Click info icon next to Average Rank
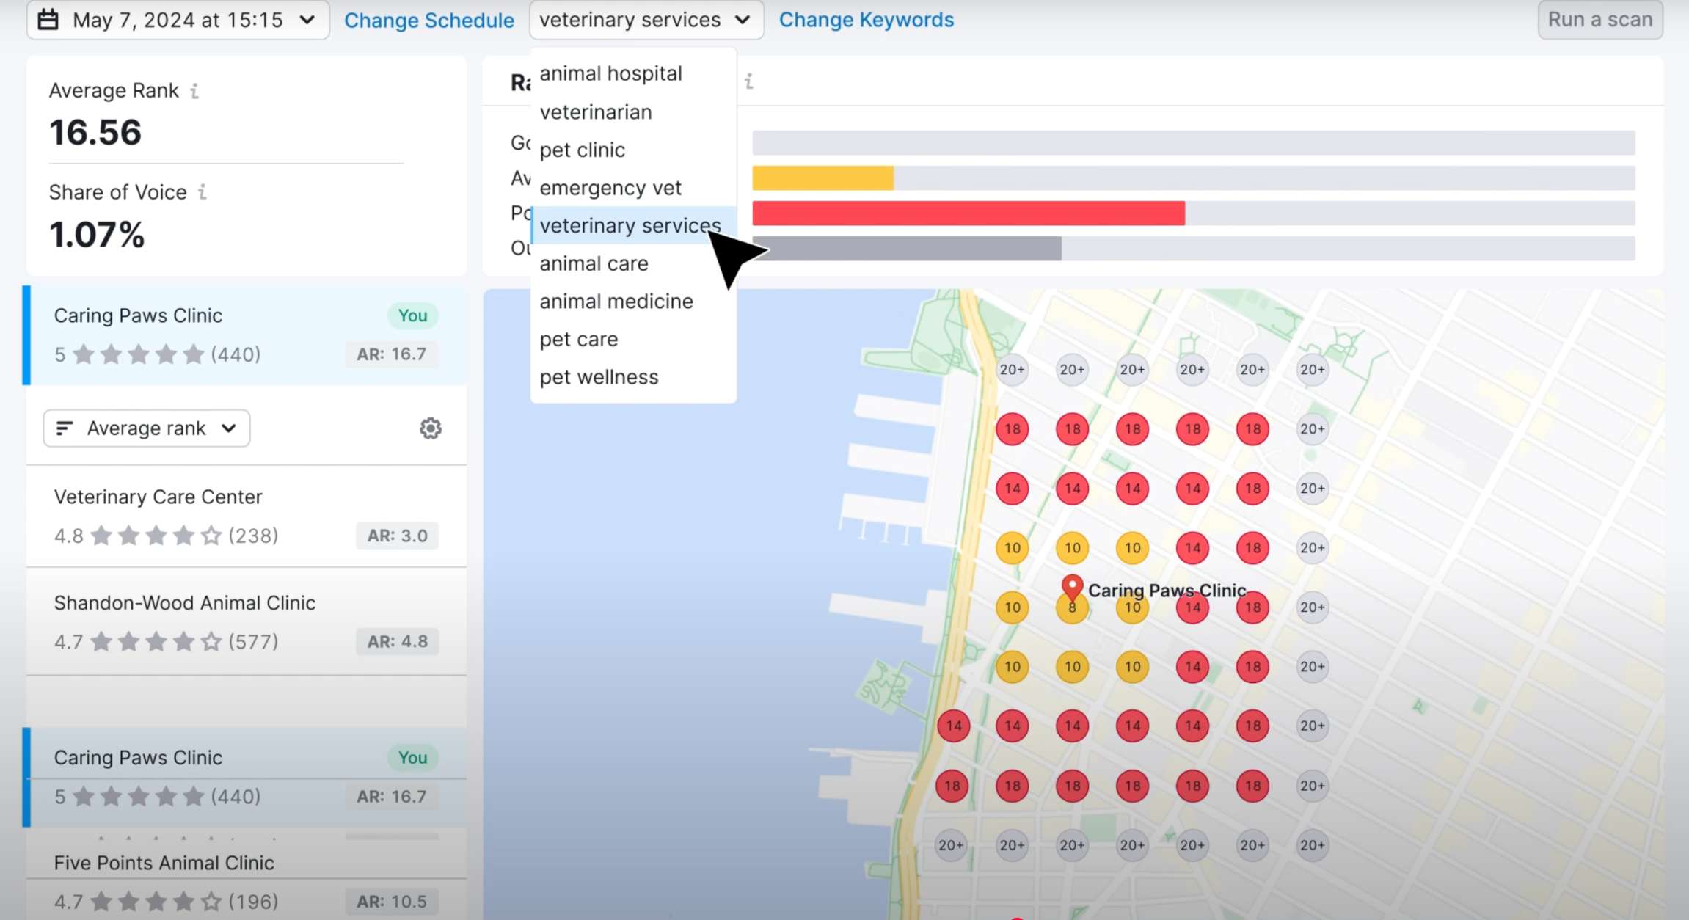 coord(194,91)
